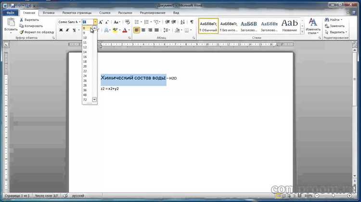Click the Borders icon
The width and height of the screenshot is (361, 202).
point(187,30)
